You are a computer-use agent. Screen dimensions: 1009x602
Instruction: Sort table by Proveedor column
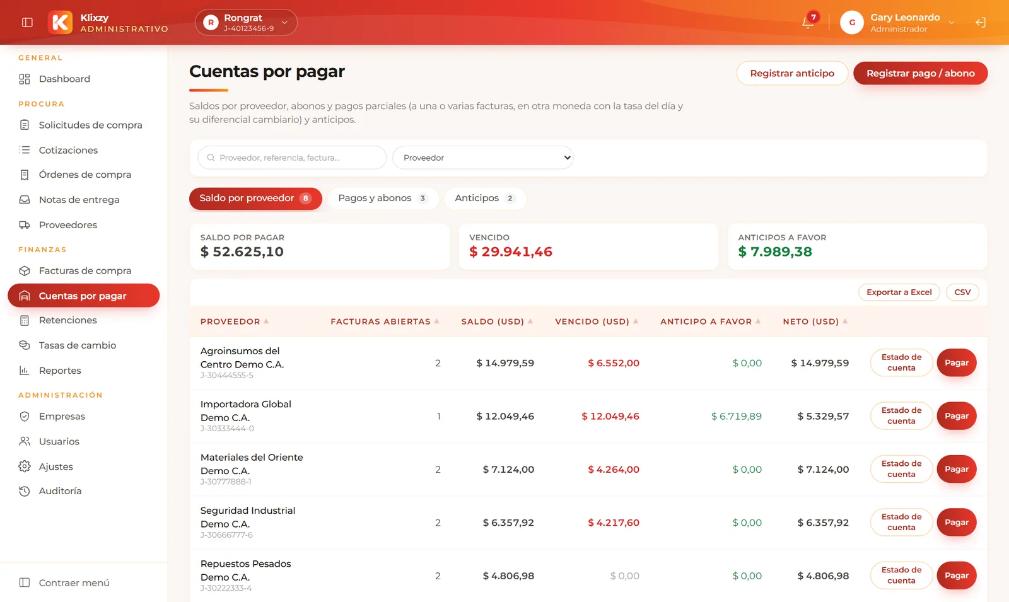pyautogui.click(x=235, y=321)
